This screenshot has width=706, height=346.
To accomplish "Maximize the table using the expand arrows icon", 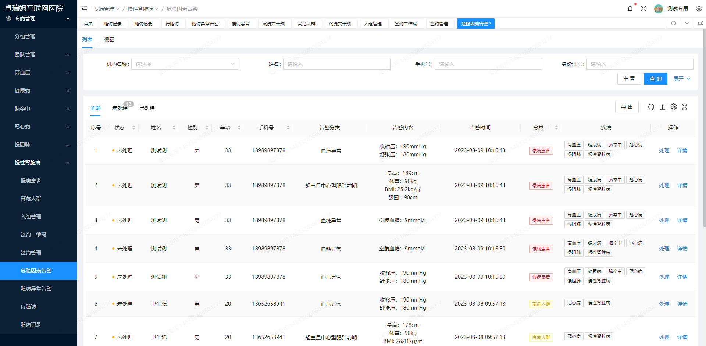I will coord(685,107).
